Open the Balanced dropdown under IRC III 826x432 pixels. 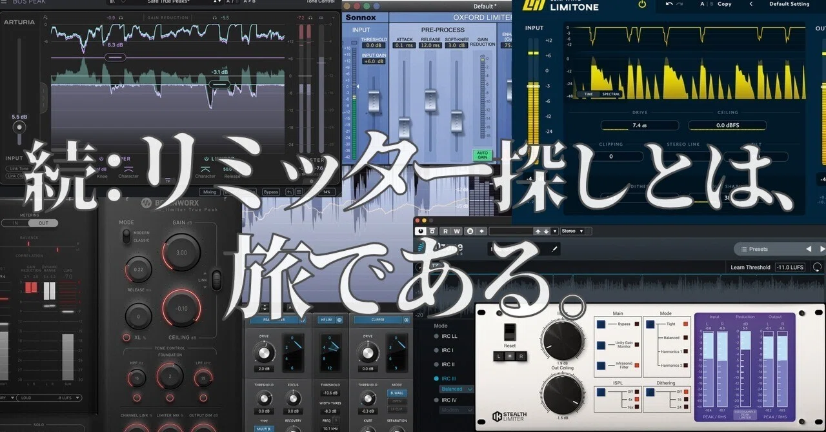click(456, 389)
